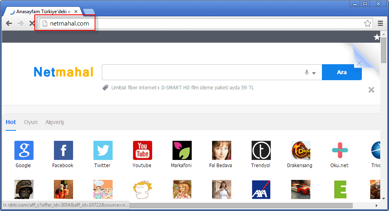Image resolution: width=389 pixels, height=211 pixels.
Task: Click the Netmahal logo
Action: click(x=64, y=72)
